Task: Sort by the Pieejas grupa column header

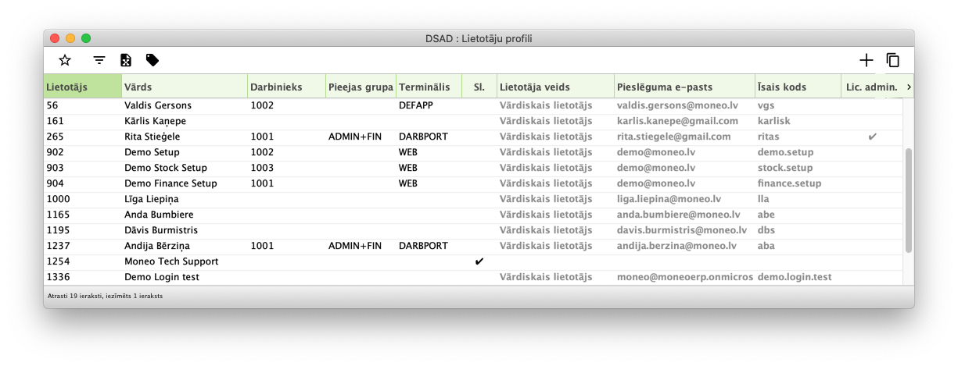Action: (x=361, y=87)
